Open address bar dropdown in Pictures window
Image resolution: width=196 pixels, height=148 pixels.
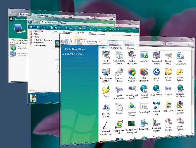click(x=110, y=25)
